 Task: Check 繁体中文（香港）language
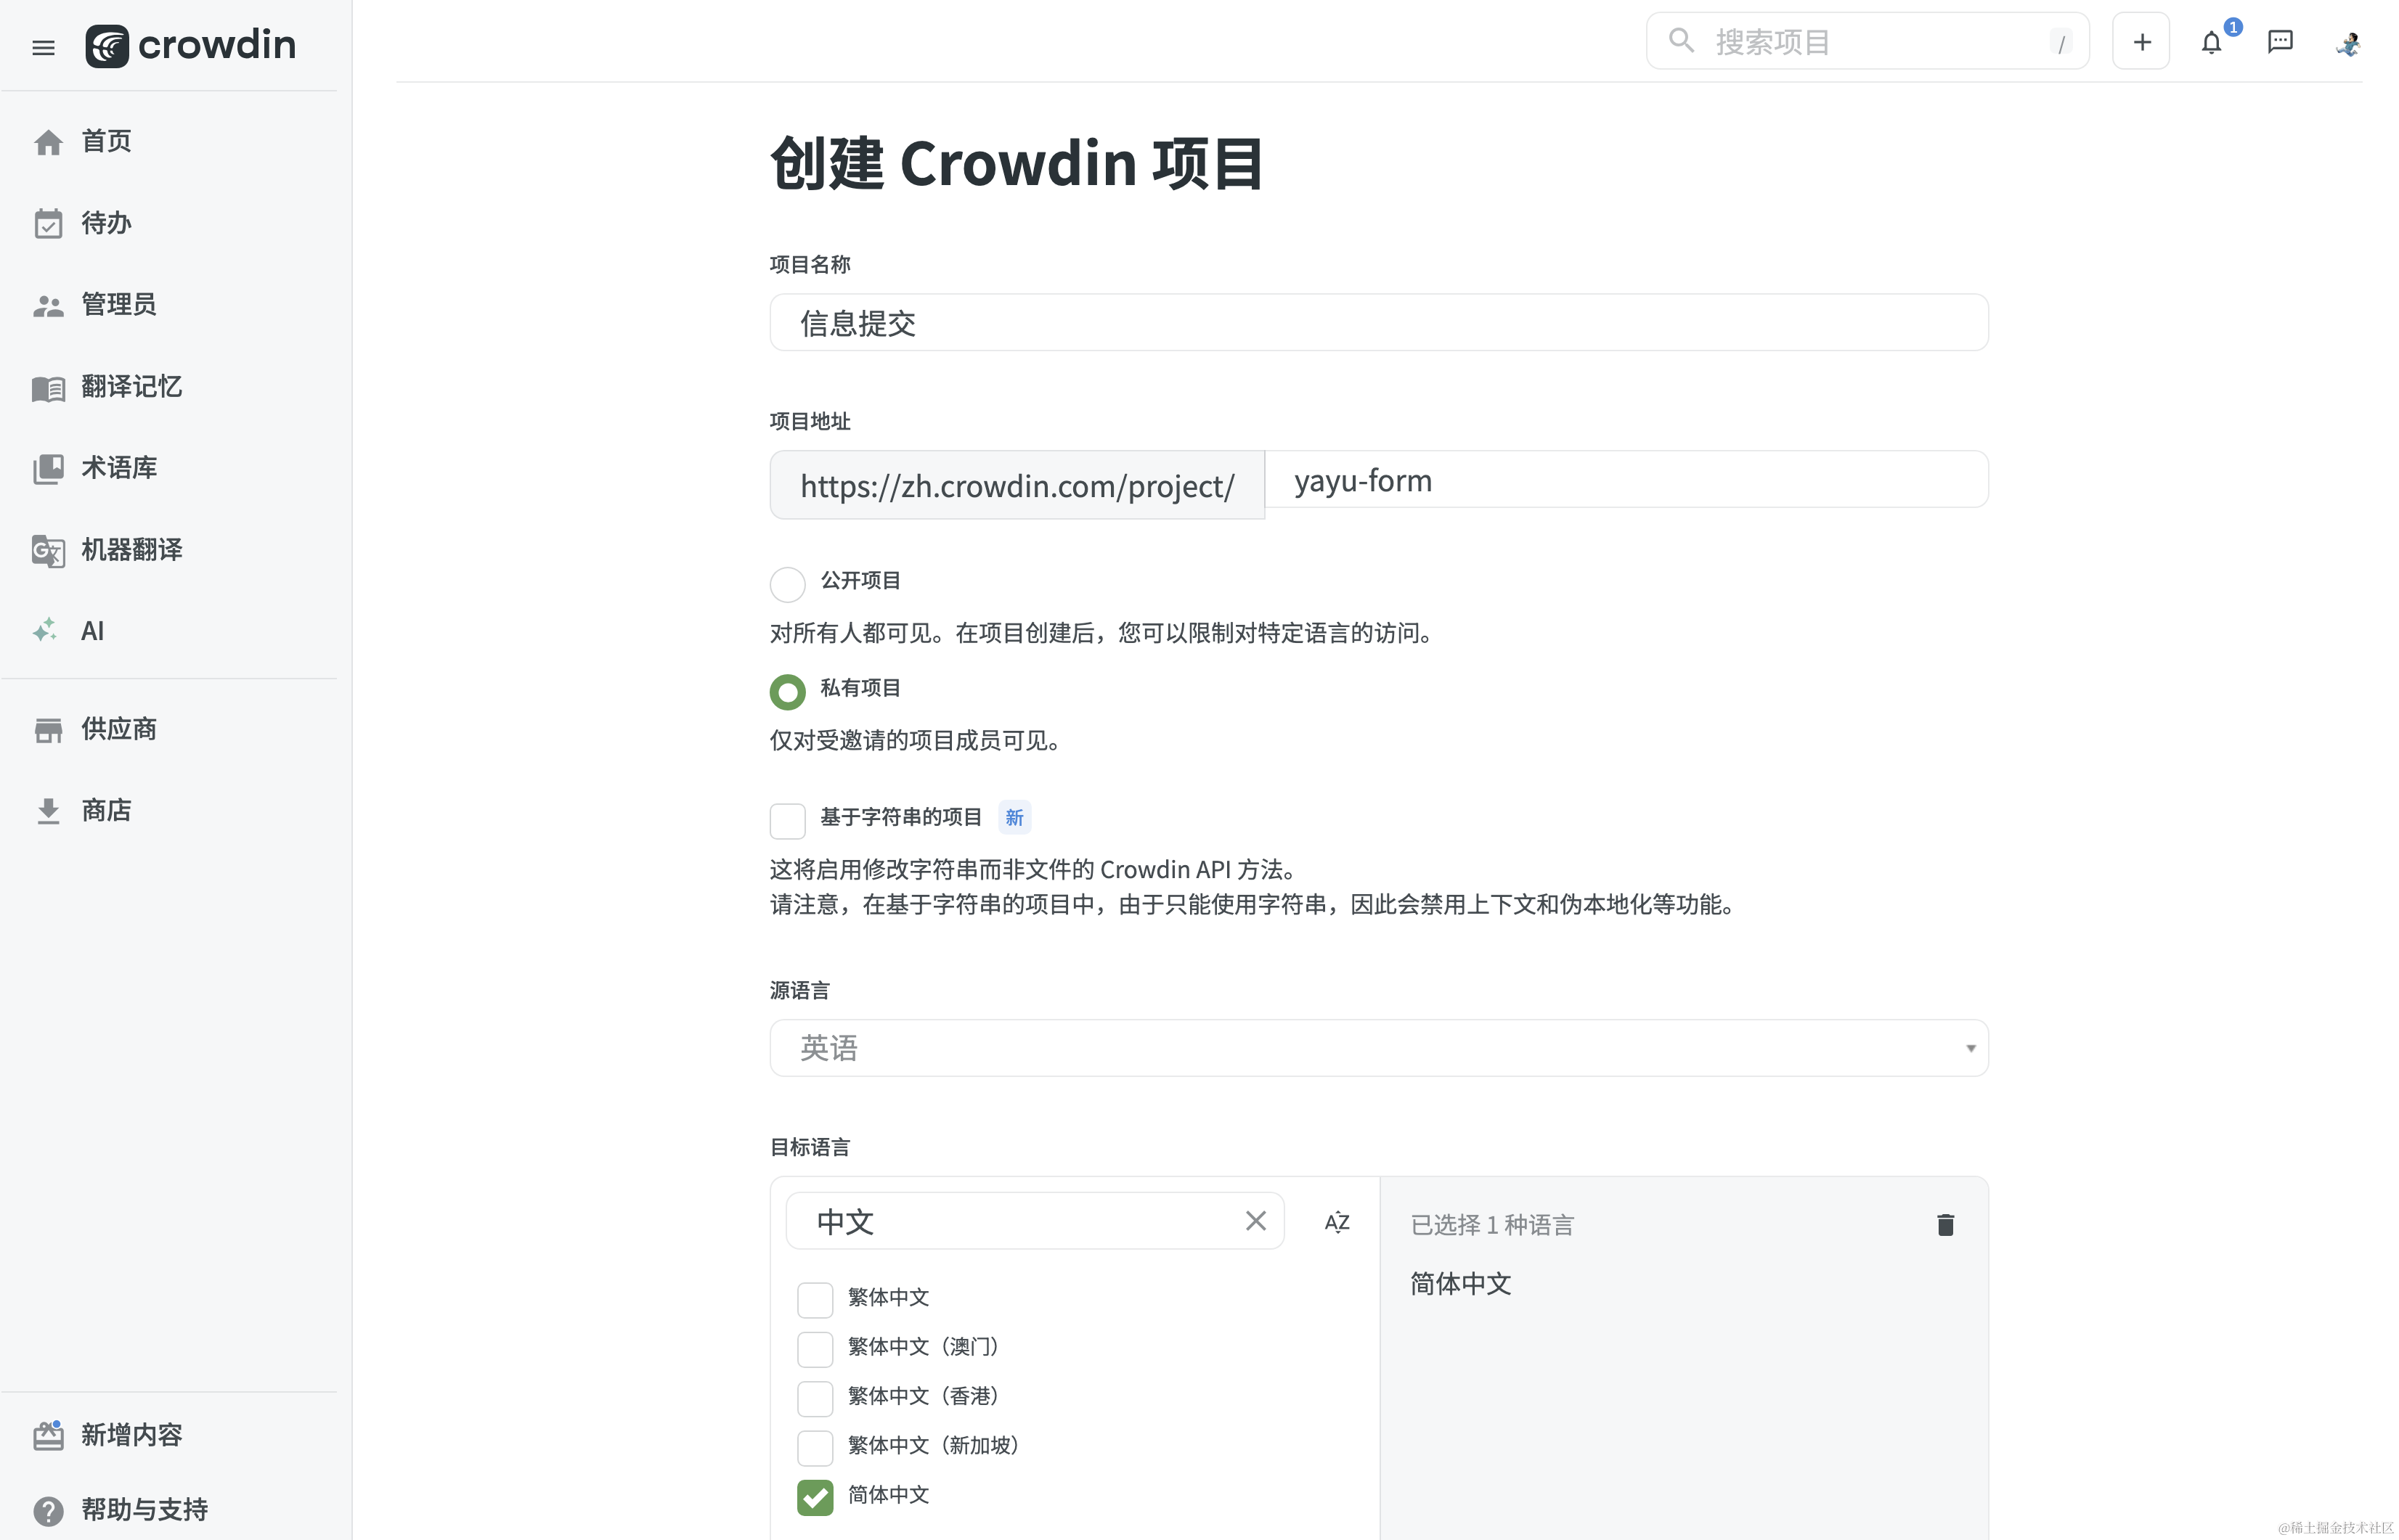coord(815,1398)
